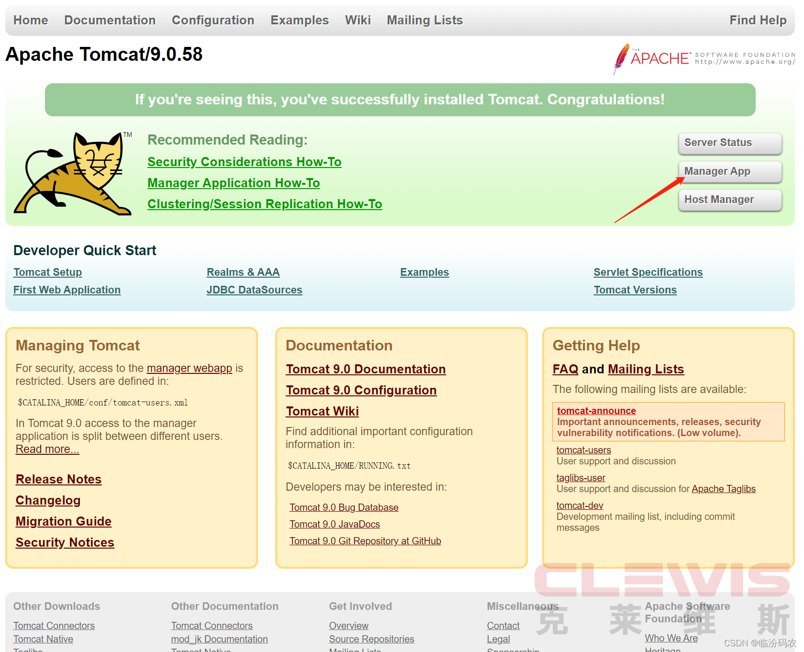
Task: Open Tomcat Connectors under Other Downloads
Action: pyautogui.click(x=54, y=626)
